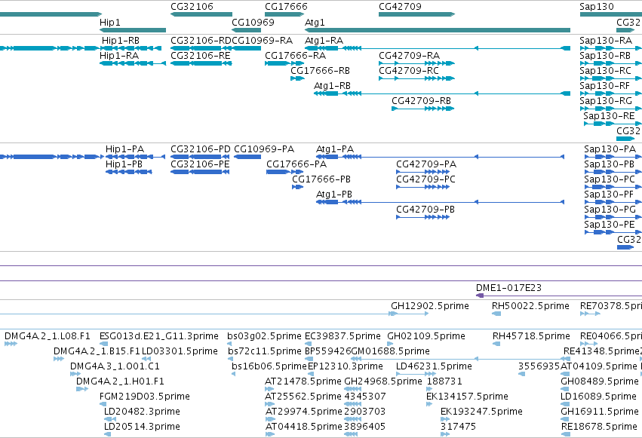Screen dimensions: 642x438
Task: Select the Atg1-RB transcript
Action: pyautogui.click(x=442, y=93)
